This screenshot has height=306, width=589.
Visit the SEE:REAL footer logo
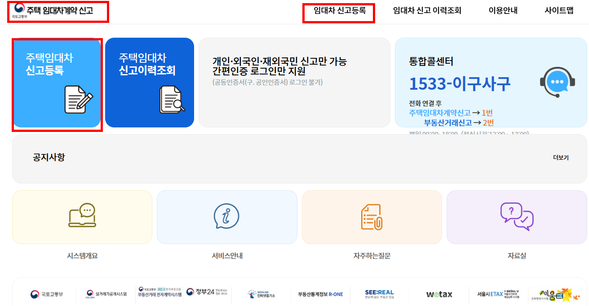[x=379, y=294]
